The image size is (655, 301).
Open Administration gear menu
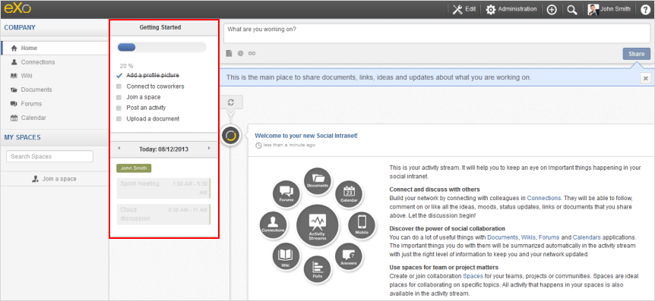pos(511,9)
